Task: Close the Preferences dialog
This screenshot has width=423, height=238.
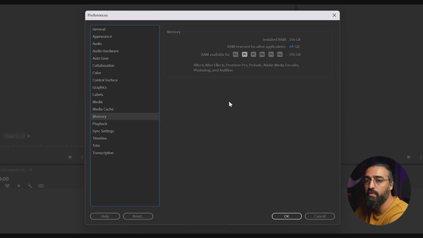Action: coord(334,15)
